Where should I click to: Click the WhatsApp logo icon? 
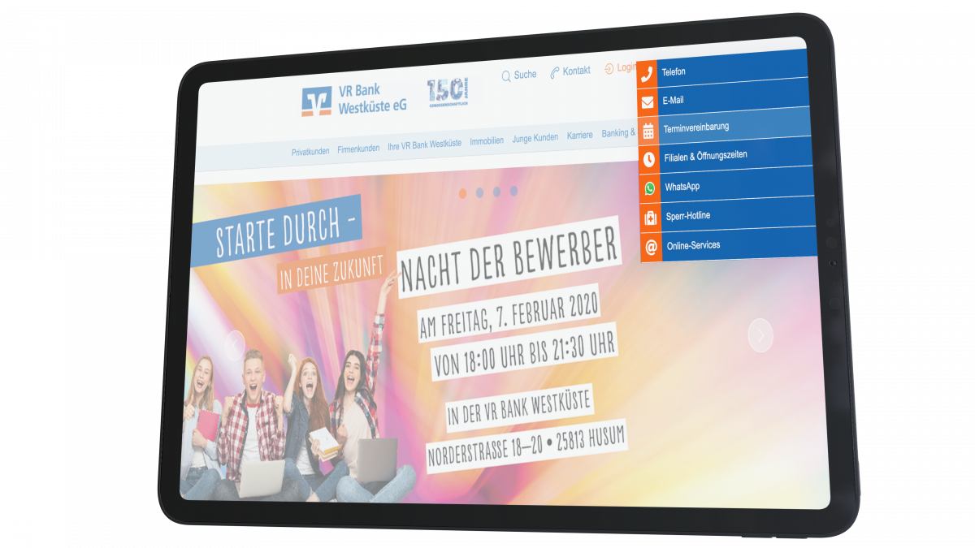650,188
